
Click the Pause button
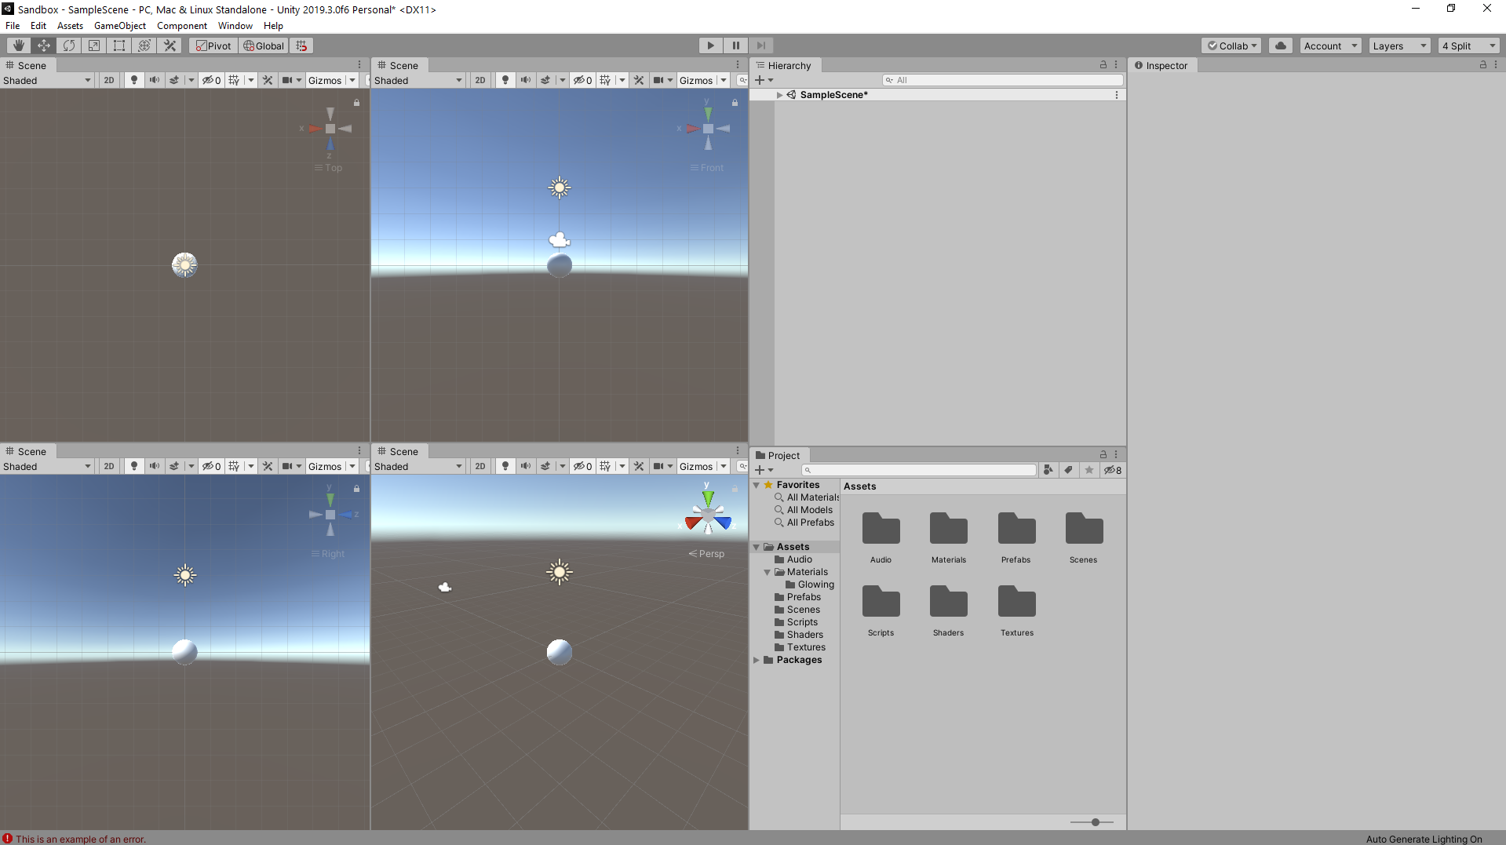point(735,46)
